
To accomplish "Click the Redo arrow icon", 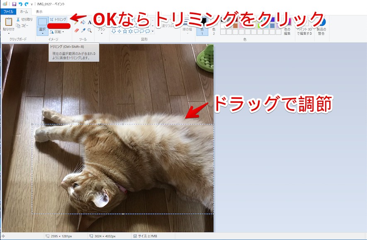I will (26, 4).
